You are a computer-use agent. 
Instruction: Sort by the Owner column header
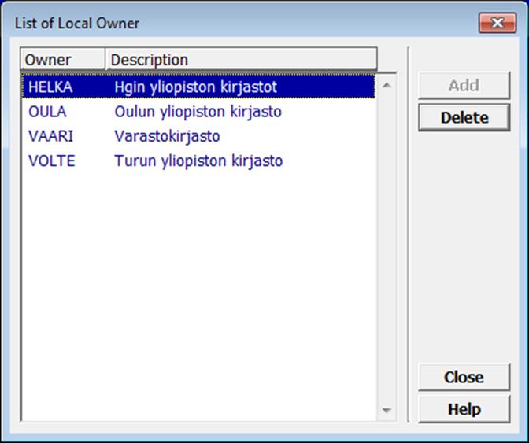pos(63,60)
